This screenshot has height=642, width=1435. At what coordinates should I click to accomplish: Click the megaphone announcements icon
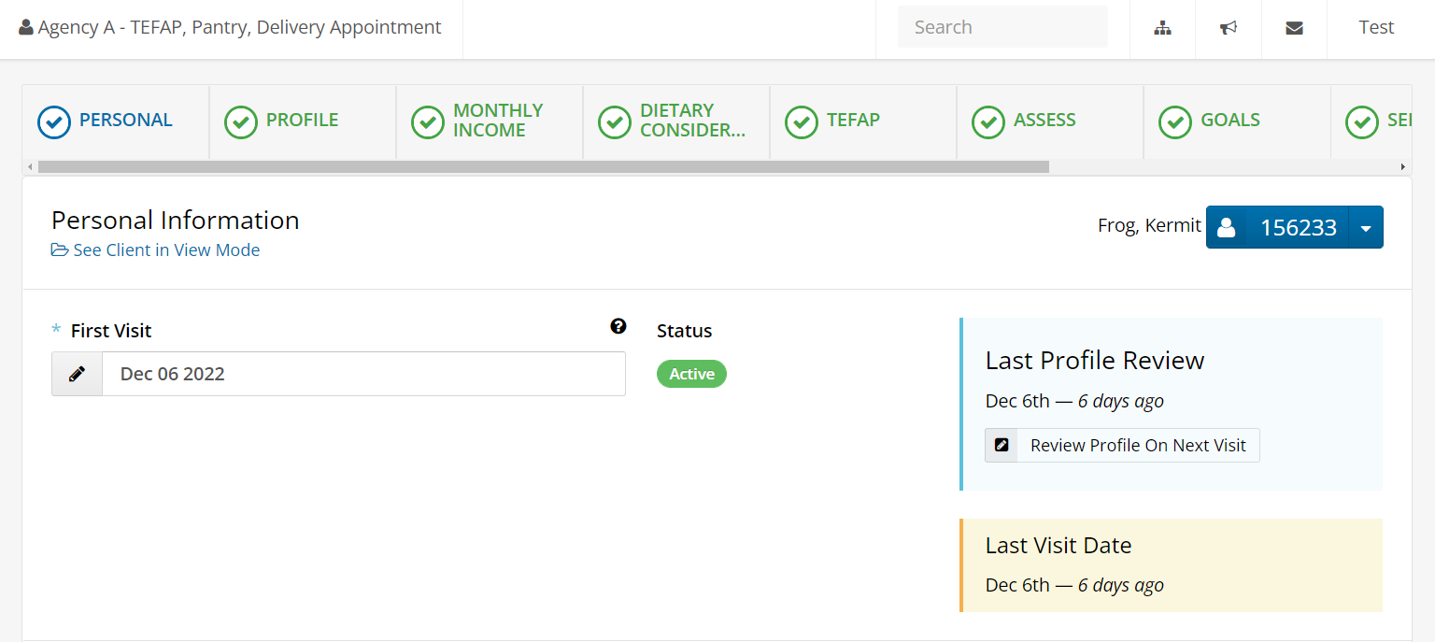pos(1228,27)
